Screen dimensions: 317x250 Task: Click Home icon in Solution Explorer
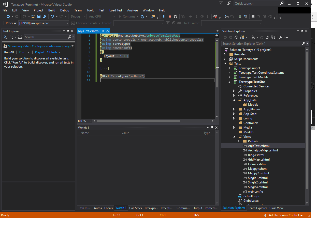236,37
